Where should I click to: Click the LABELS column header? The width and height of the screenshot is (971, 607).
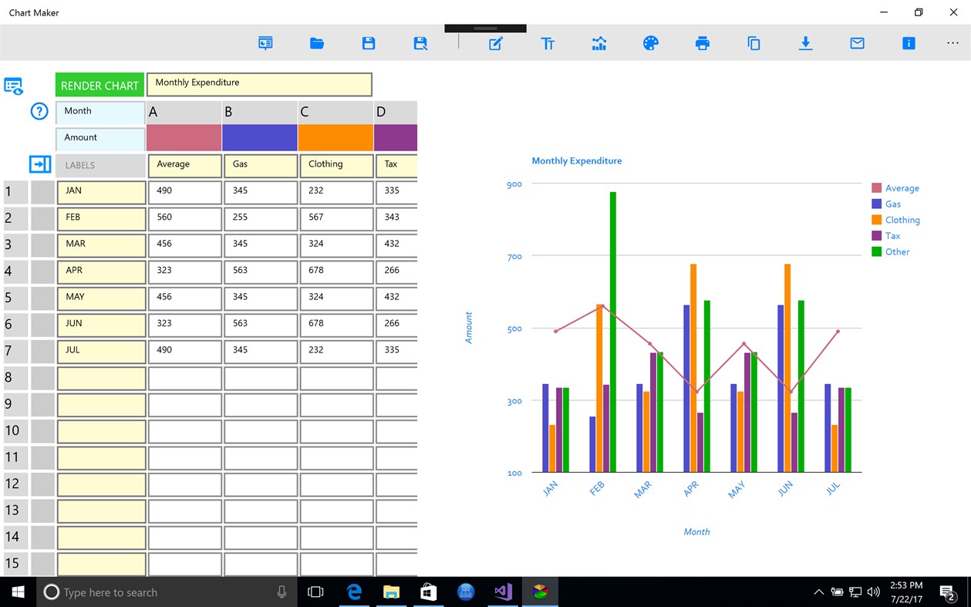click(99, 164)
